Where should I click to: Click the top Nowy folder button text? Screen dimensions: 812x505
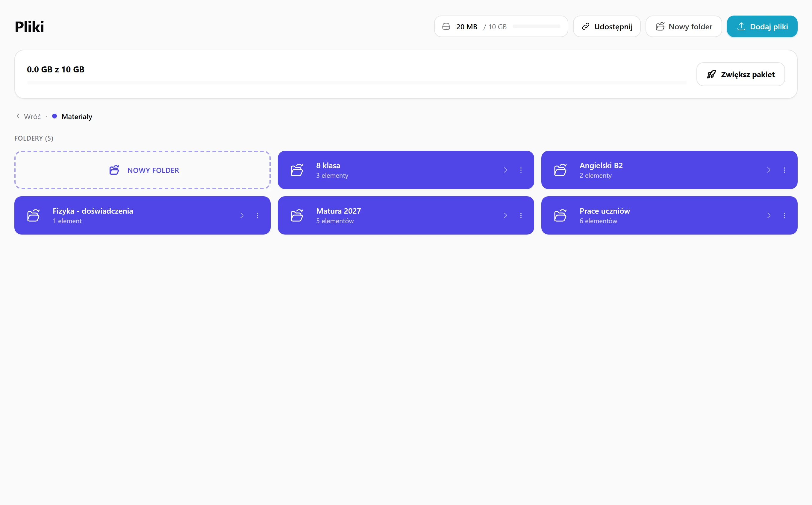tap(690, 27)
